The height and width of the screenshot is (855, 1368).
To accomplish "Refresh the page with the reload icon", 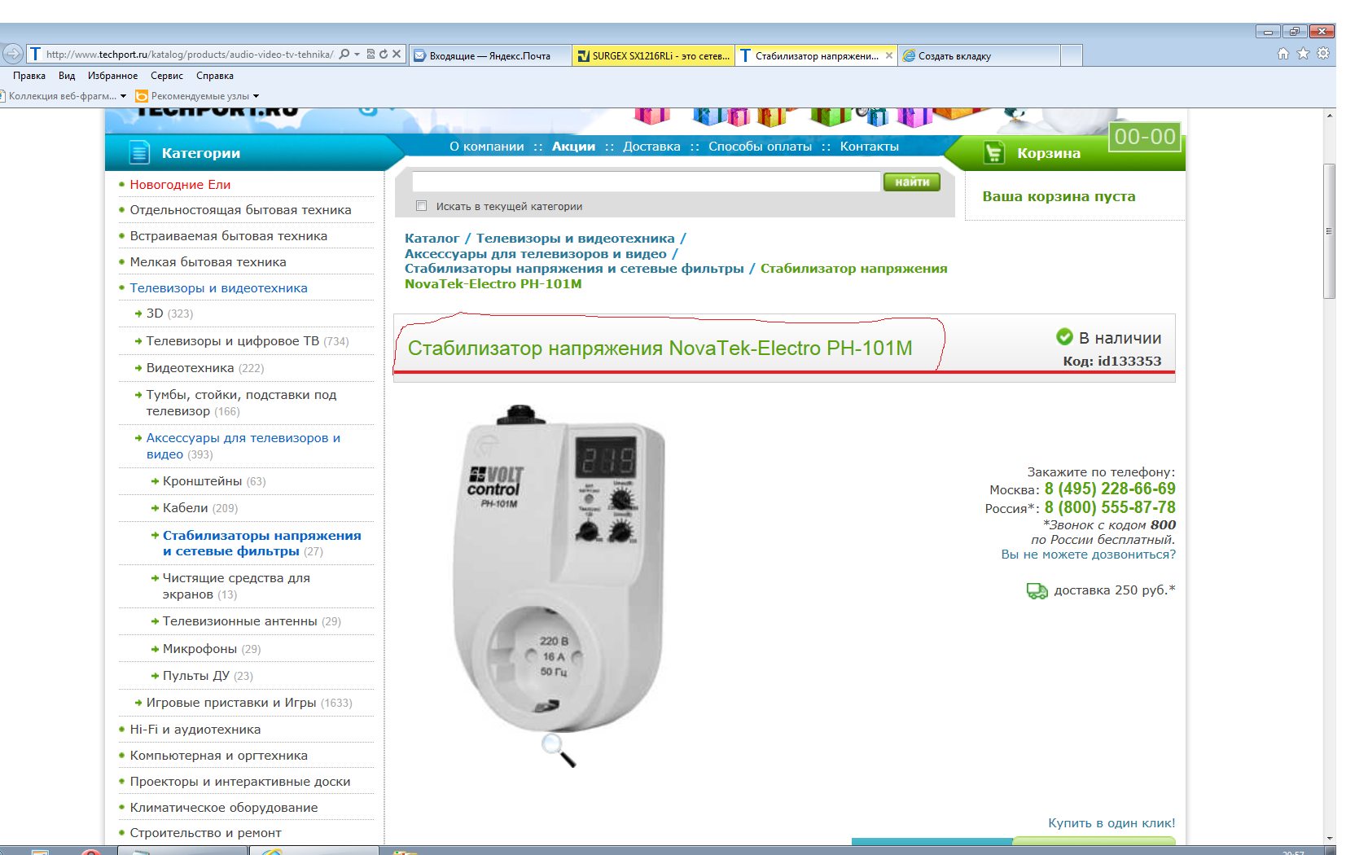I will [384, 55].
